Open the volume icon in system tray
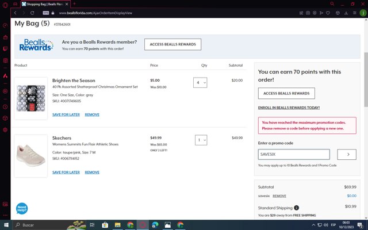368x230 pixels. point(326,225)
